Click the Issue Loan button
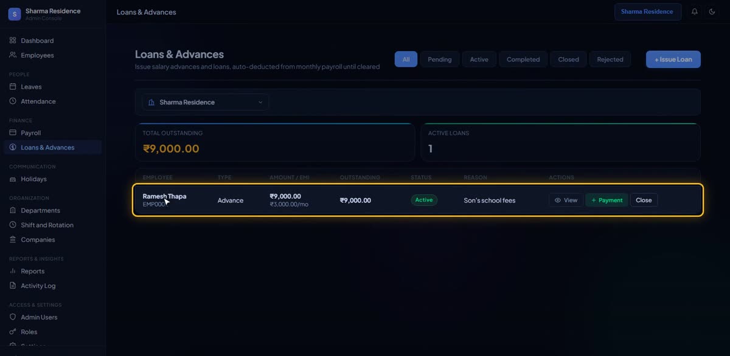This screenshot has height=356, width=730. tap(673, 60)
